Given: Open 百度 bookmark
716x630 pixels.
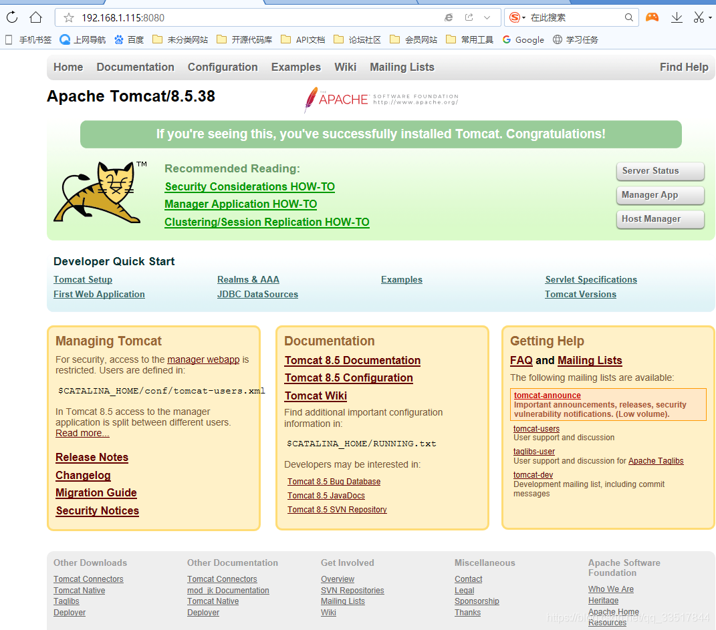Looking at the screenshot, I should pos(129,39).
